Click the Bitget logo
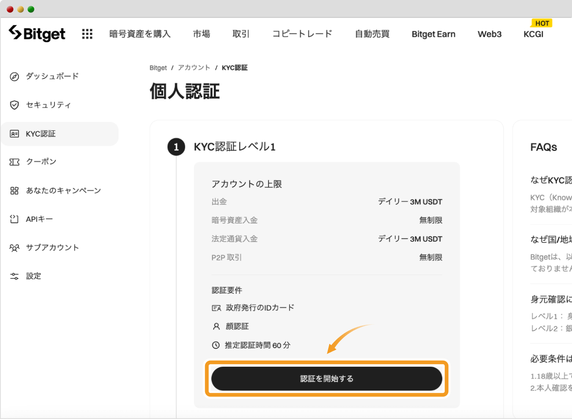Screen dimensions: 572x419 click(x=37, y=33)
